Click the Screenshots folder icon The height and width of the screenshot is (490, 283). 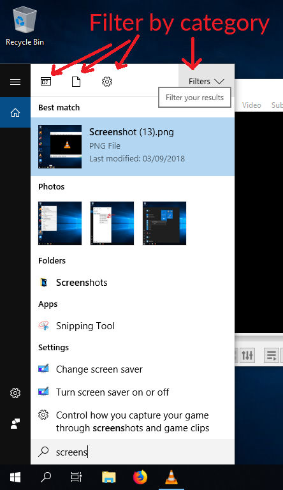coord(44,283)
